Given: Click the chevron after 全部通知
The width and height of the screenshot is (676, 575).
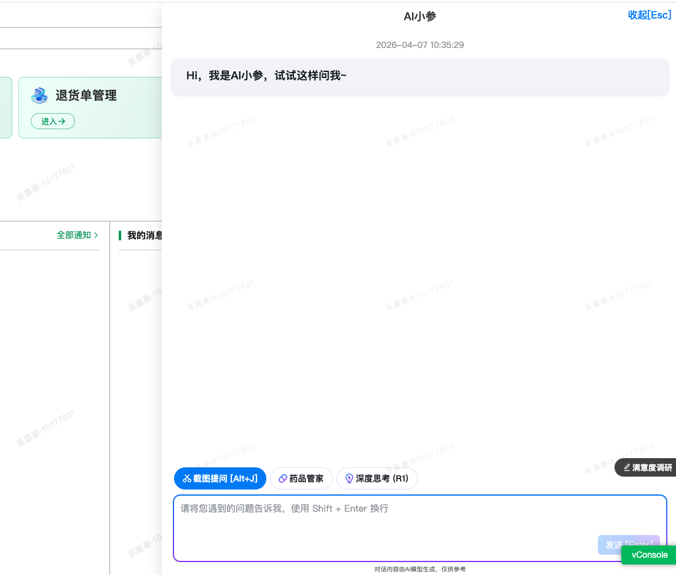Looking at the screenshot, I should click(97, 234).
